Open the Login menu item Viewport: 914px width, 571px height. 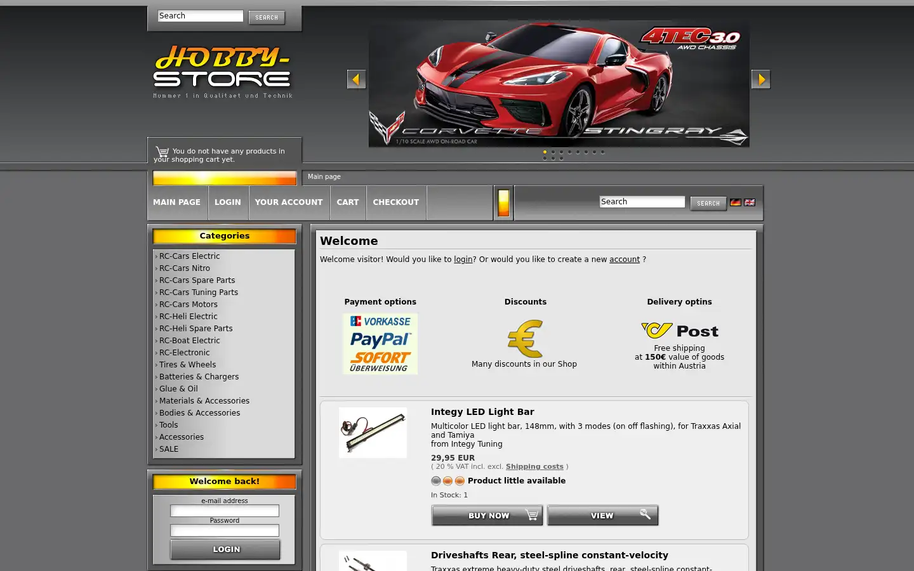(x=228, y=202)
